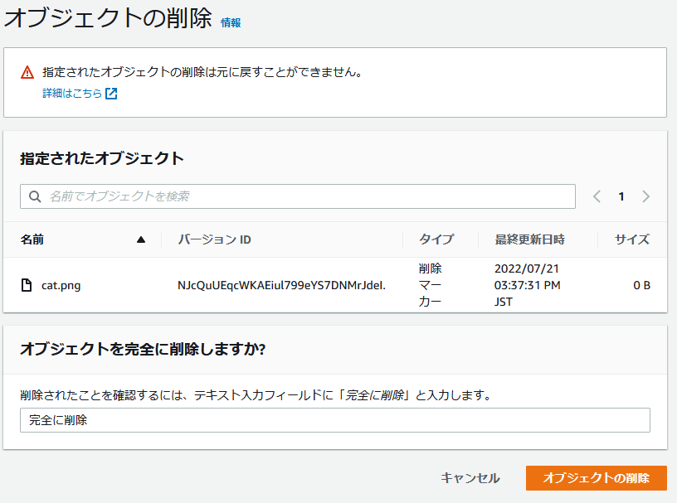The image size is (677, 503).
Task: Click the magnifying glass search icon
Action: point(35,196)
